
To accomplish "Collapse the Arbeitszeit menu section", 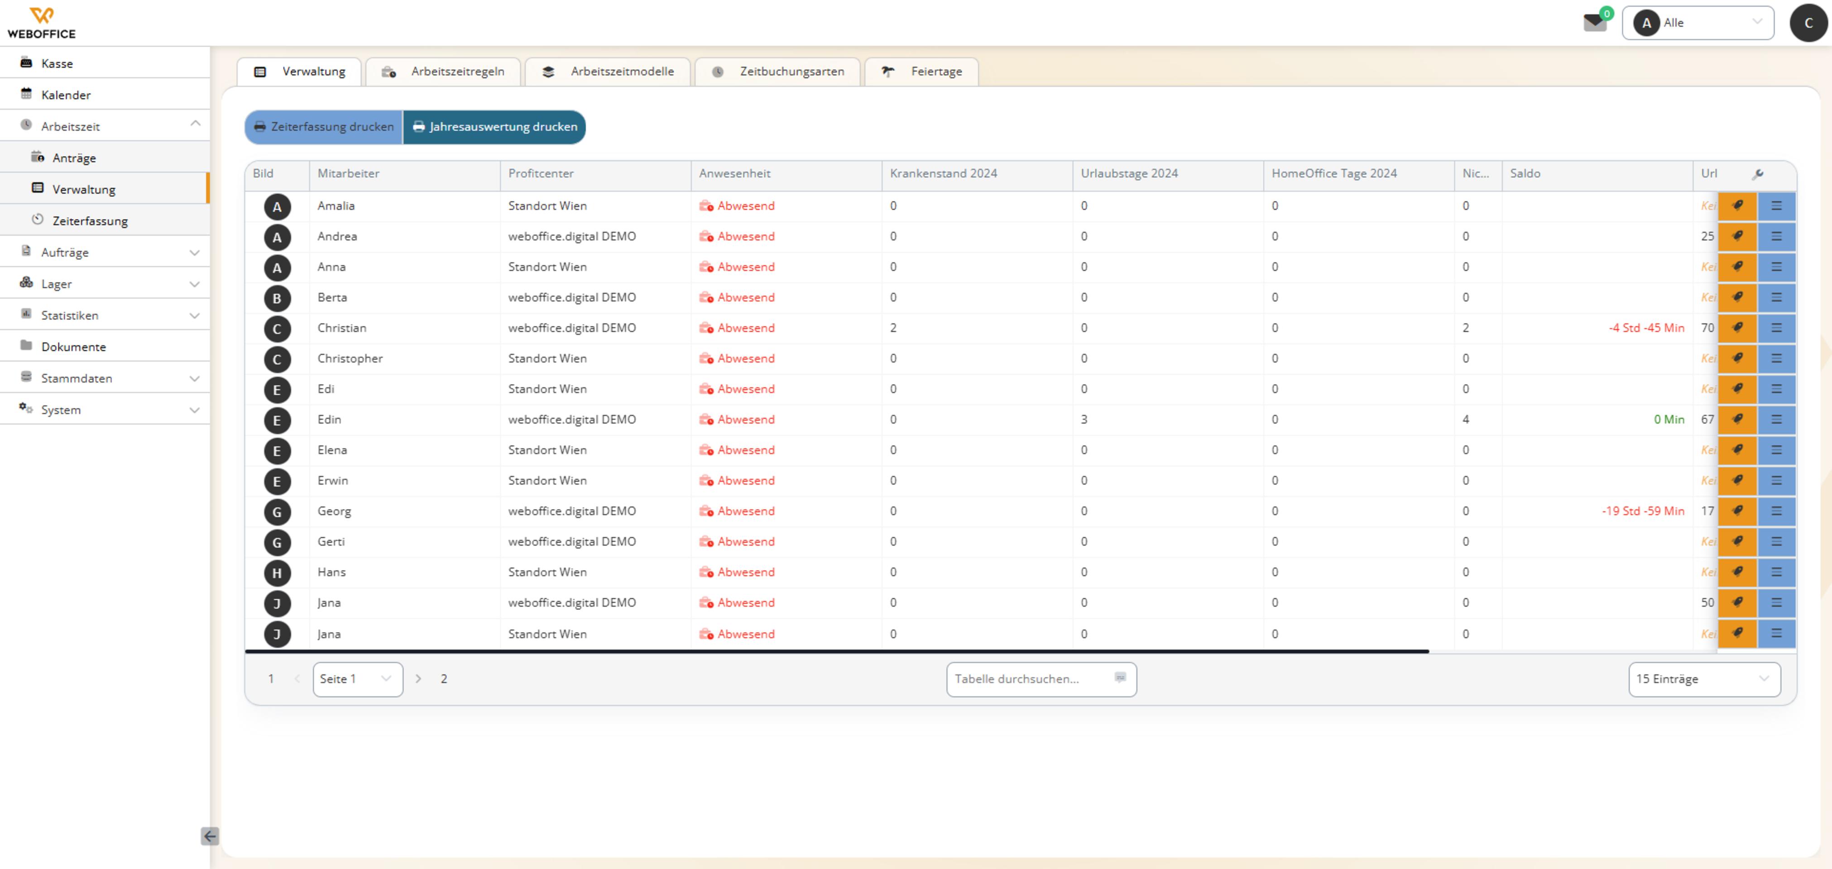I will (195, 124).
